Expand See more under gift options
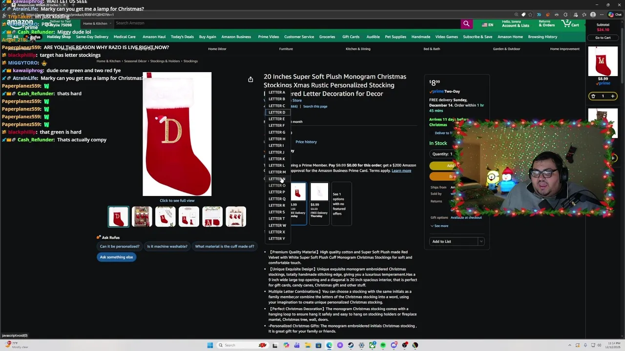Viewport: 625px width, 351px height. (x=439, y=226)
